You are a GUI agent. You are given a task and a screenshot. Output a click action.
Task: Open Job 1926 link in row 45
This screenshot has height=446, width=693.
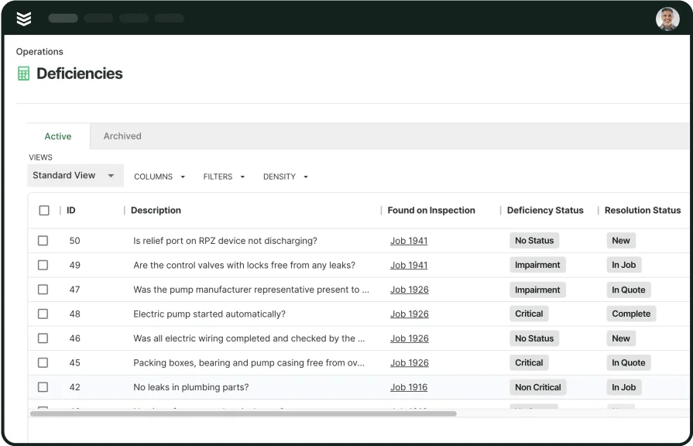pos(410,363)
